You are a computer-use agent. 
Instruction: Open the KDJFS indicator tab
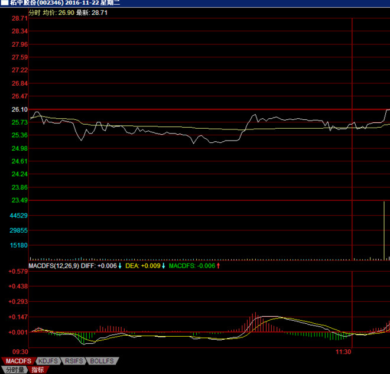click(x=48, y=361)
